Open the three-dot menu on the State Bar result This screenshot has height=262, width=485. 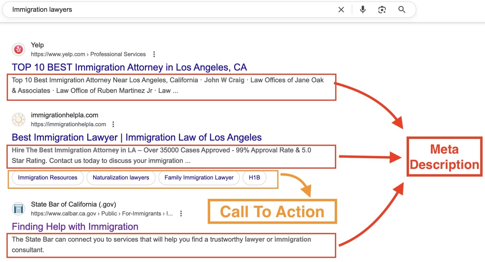[181, 213]
